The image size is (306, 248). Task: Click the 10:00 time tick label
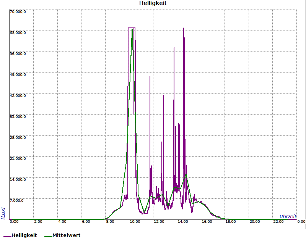click(x=135, y=222)
